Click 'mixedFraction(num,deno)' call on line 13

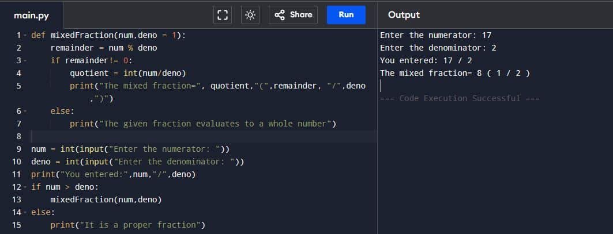106,200
